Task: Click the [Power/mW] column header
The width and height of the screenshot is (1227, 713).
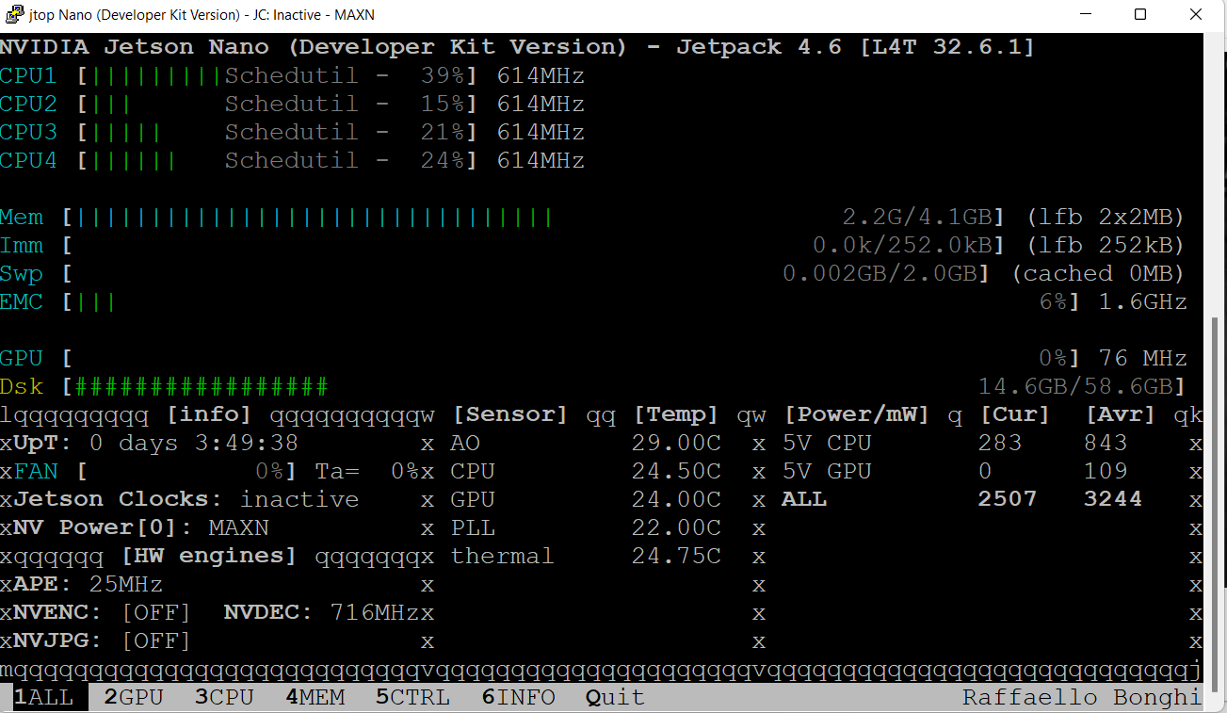Action: [856, 415]
